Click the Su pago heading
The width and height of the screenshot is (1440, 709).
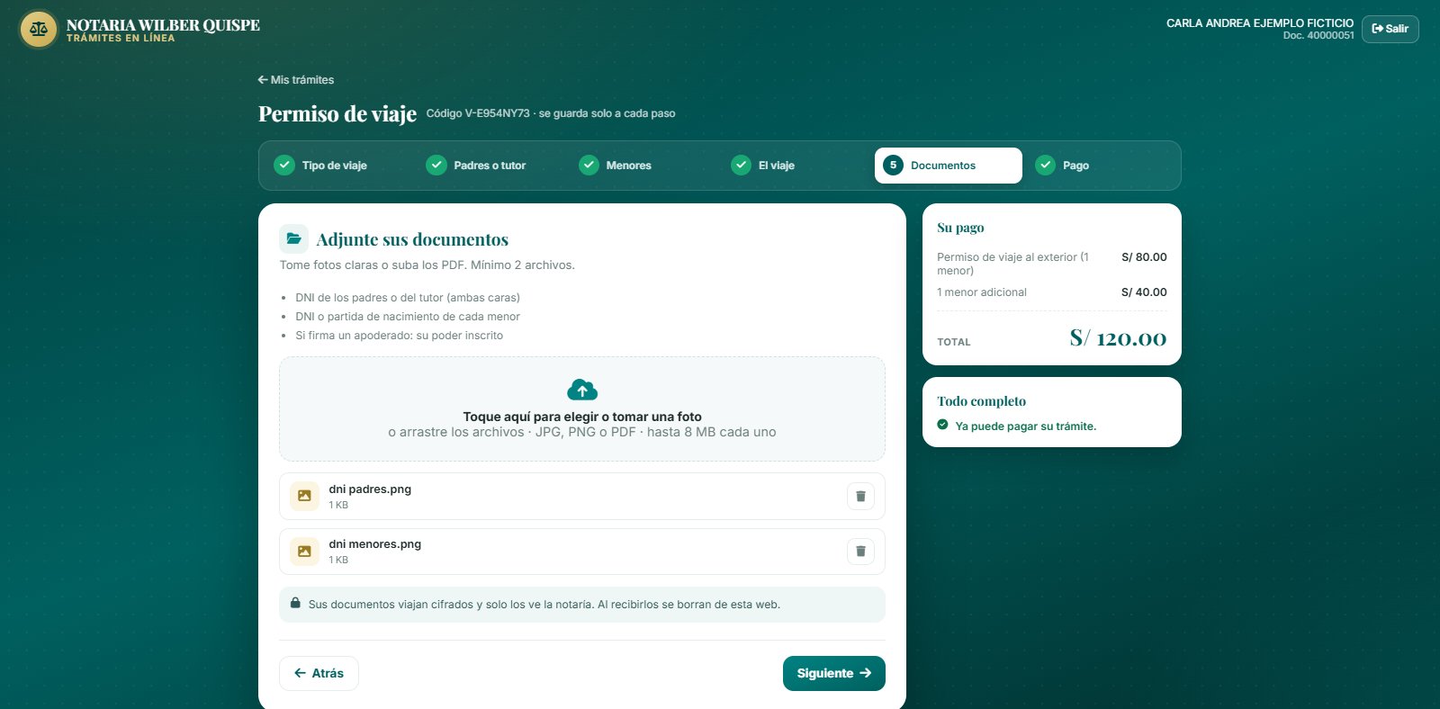pyautogui.click(x=960, y=228)
